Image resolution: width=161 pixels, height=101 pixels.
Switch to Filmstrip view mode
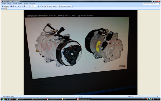click(4, 8)
